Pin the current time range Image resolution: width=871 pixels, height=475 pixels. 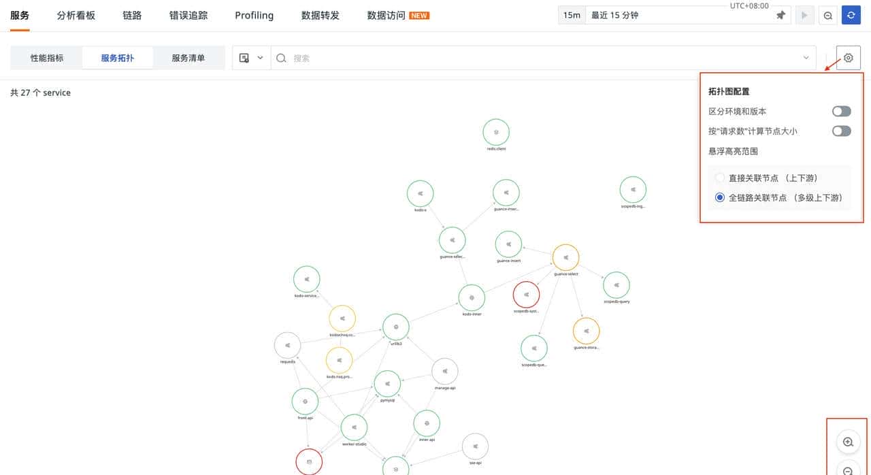tap(780, 14)
